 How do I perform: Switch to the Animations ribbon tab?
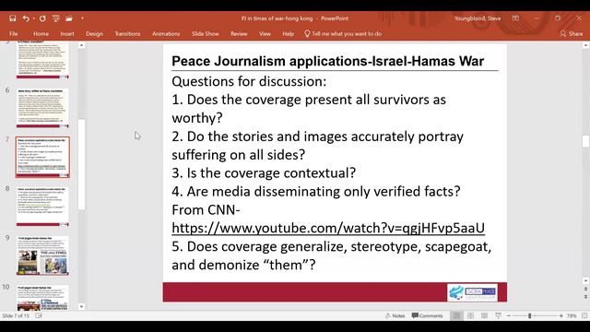[x=166, y=33]
